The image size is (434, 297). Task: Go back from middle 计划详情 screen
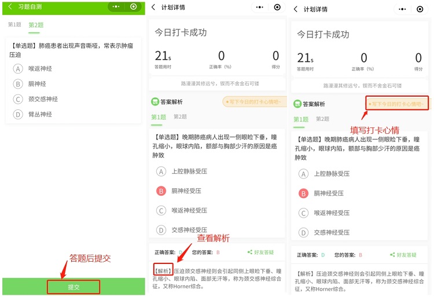click(x=153, y=8)
